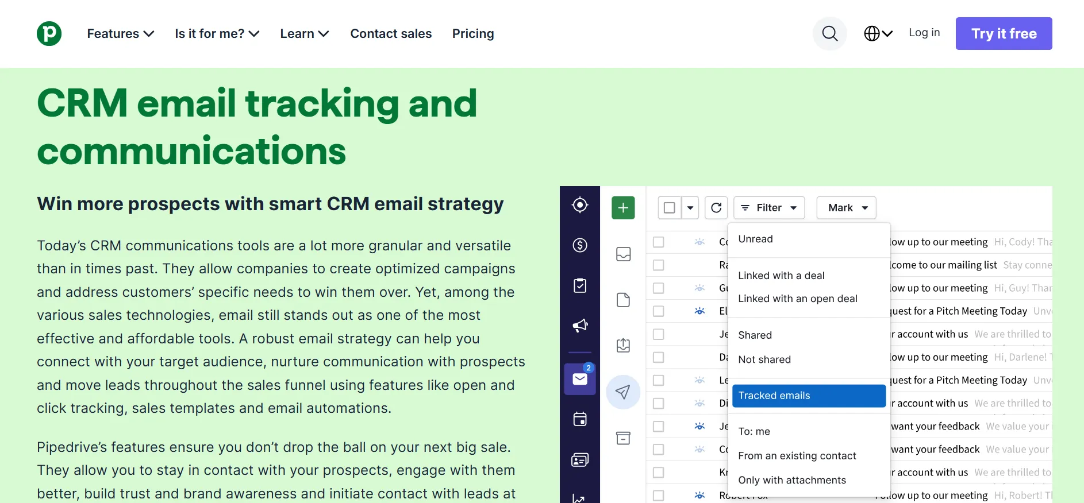The image size is (1084, 503).
Task: Toggle the select-all emails checkbox
Action: tap(670, 208)
